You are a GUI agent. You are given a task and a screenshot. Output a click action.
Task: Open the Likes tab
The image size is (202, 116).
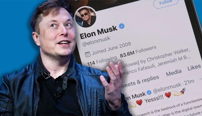(194, 67)
